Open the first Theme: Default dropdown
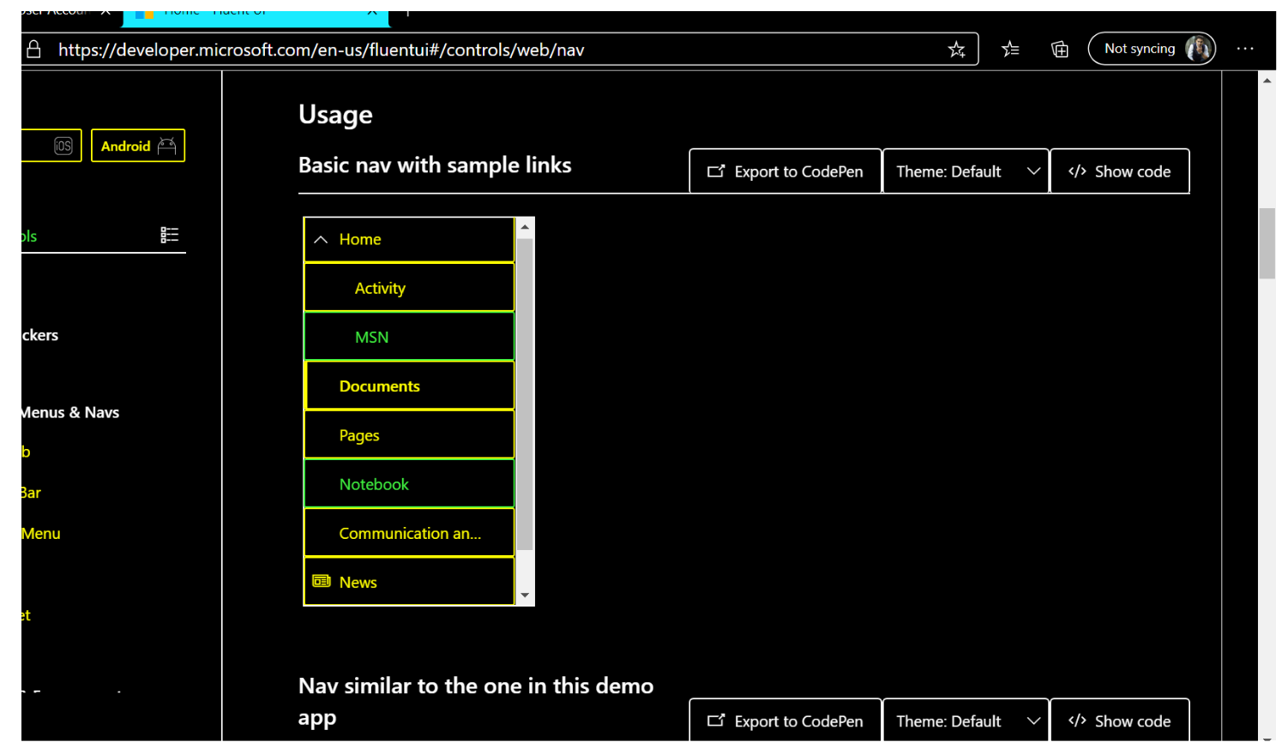Viewport: 1288px width, 748px height. click(x=966, y=171)
